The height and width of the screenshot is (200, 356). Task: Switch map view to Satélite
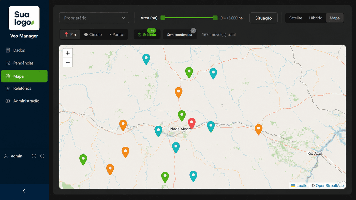tap(295, 18)
